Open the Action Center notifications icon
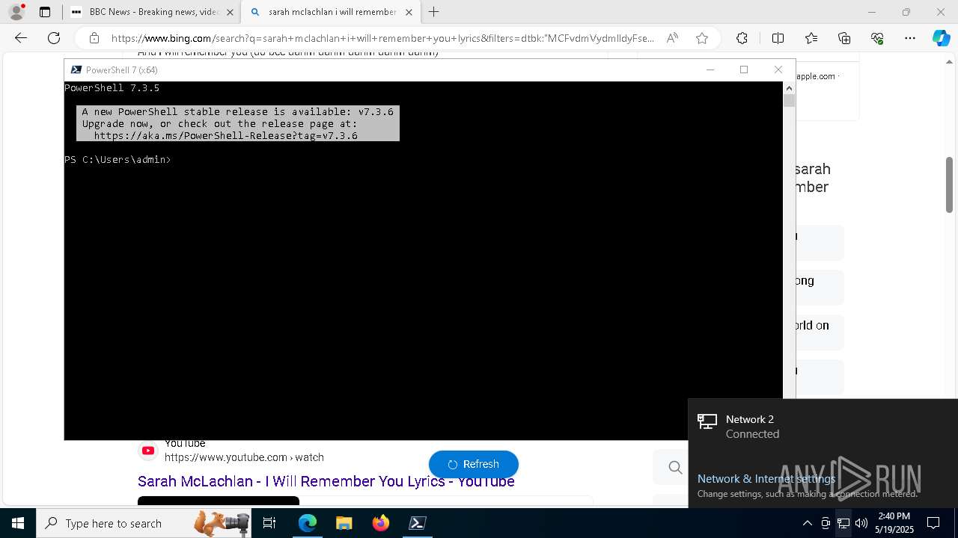 click(x=933, y=523)
